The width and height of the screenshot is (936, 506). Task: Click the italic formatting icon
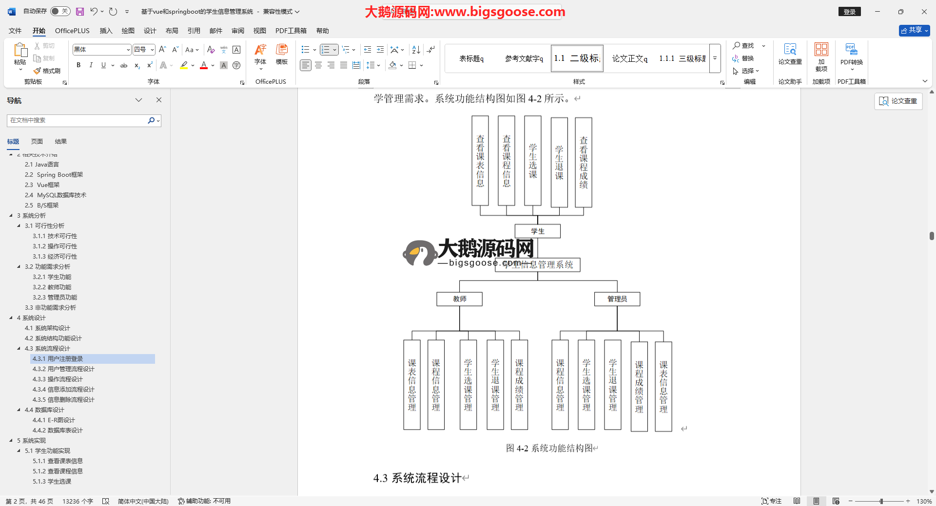click(x=91, y=65)
